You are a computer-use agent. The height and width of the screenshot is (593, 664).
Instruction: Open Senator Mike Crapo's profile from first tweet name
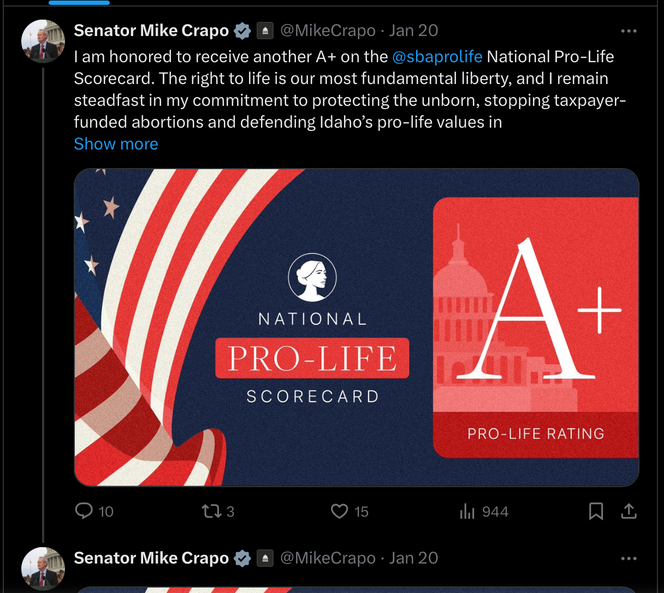151,31
